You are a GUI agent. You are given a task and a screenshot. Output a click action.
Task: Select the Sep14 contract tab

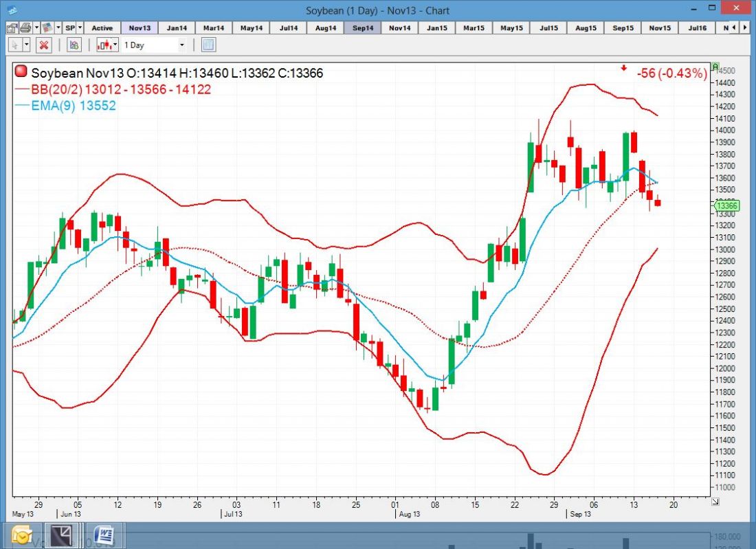click(x=362, y=27)
